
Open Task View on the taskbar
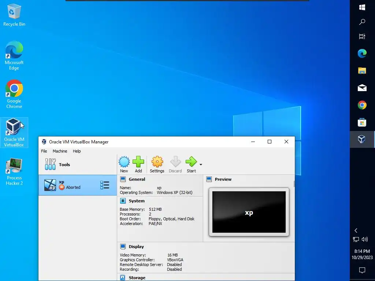362,36
